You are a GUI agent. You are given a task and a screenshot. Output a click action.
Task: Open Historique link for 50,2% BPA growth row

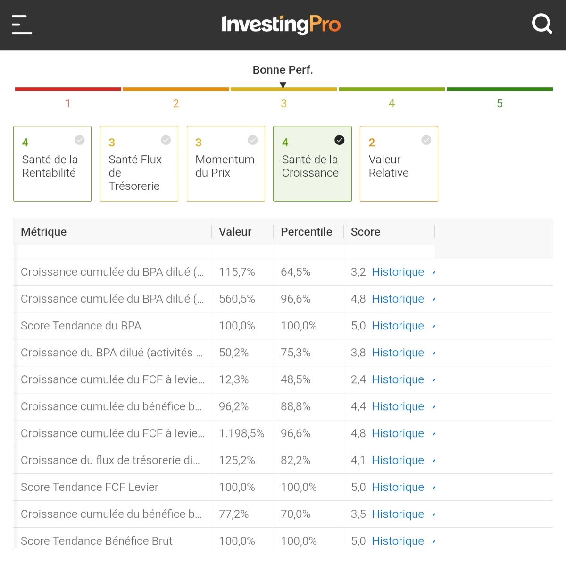[398, 353]
